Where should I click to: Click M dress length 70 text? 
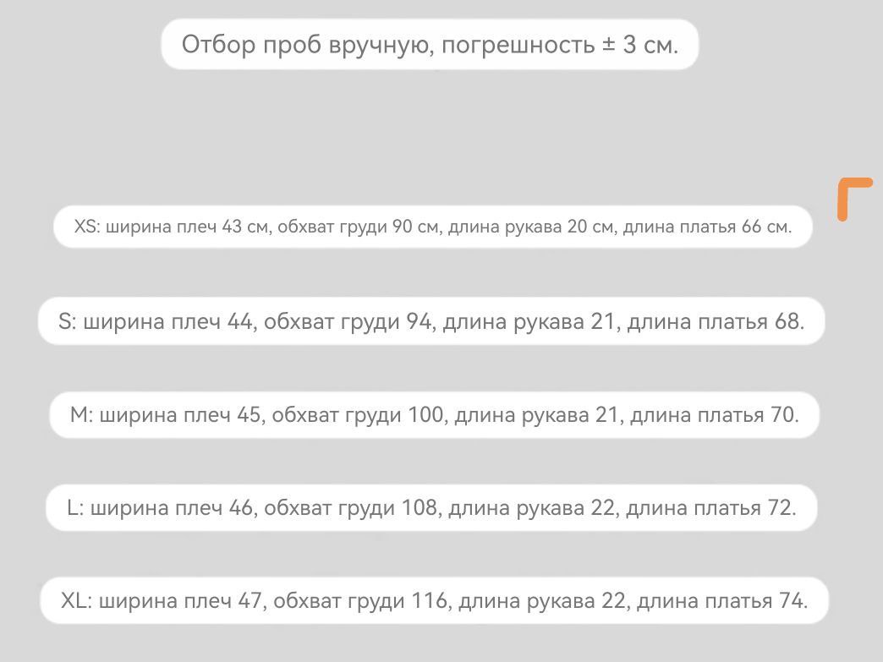pos(712,415)
